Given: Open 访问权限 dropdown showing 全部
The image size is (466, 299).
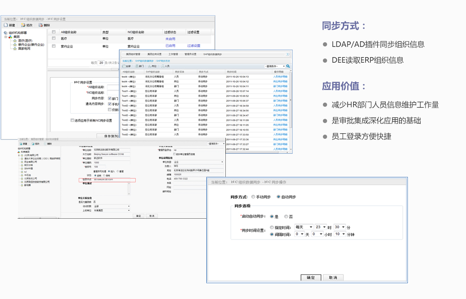Looking at the screenshot, I should click(x=112, y=206).
